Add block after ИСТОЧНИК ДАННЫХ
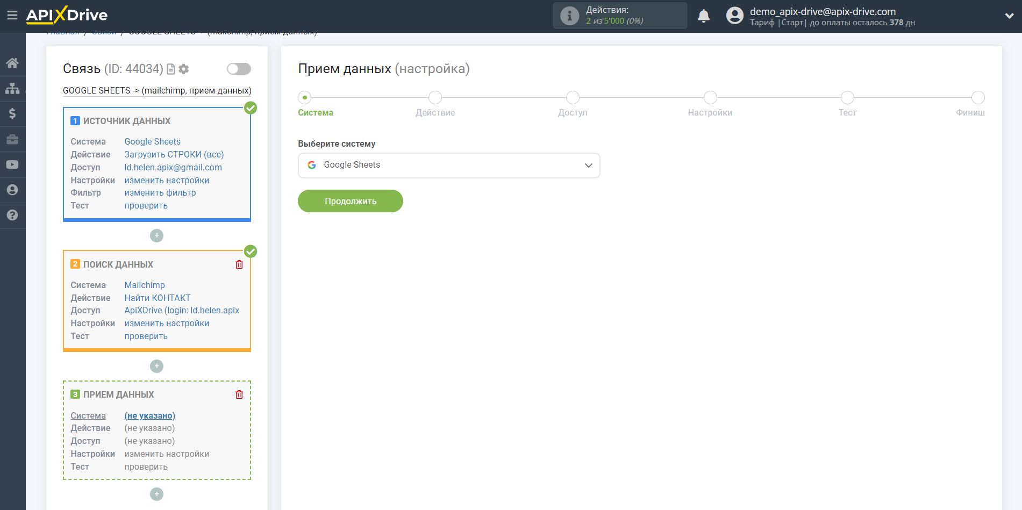The width and height of the screenshot is (1022, 510). pyautogui.click(x=156, y=235)
